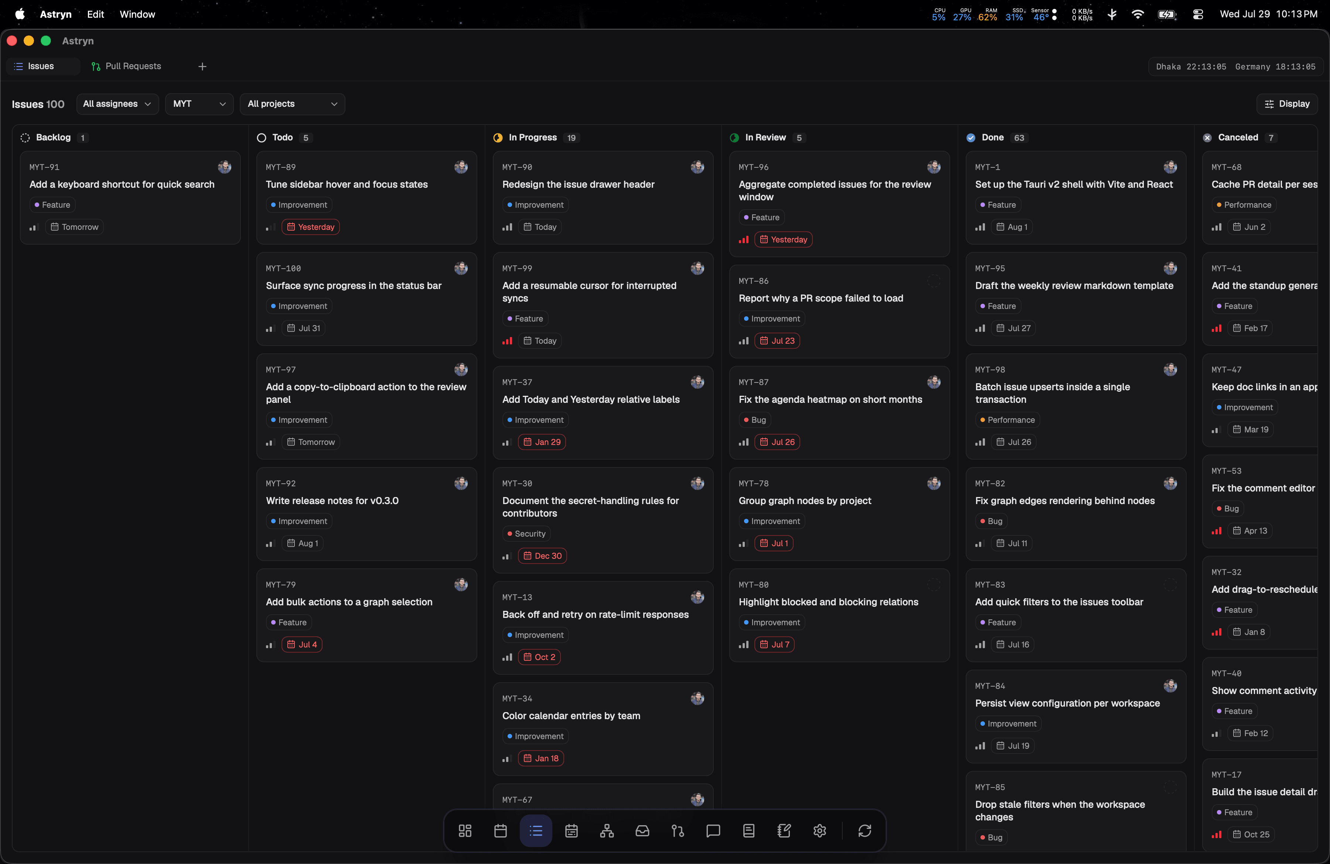Image resolution: width=1330 pixels, height=864 pixels.
Task: Click the Backlog dashed status circle icon
Action: pos(25,138)
